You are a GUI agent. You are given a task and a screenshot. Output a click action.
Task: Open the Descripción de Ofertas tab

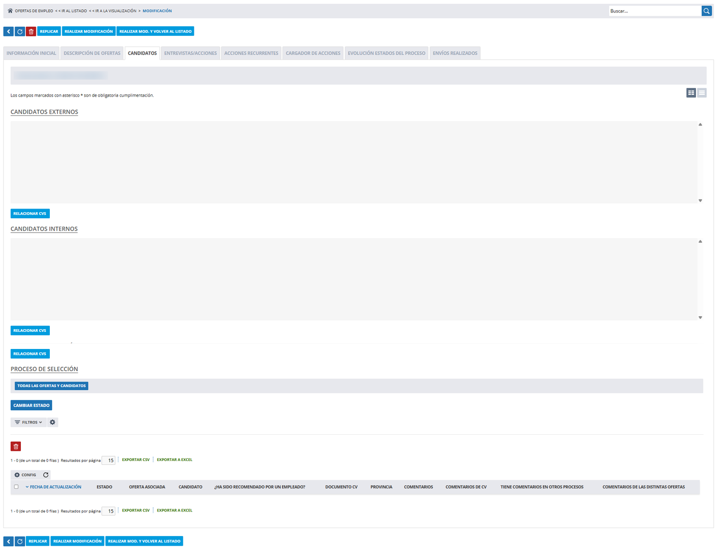click(92, 53)
